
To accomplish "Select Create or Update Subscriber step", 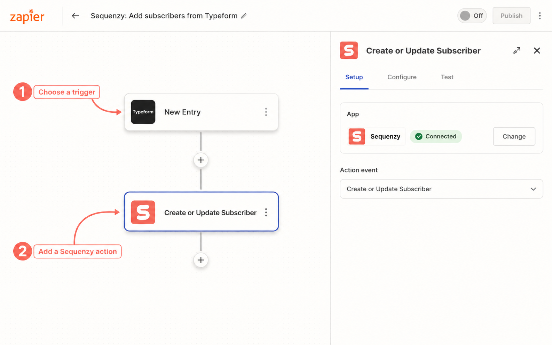I will coord(201,212).
